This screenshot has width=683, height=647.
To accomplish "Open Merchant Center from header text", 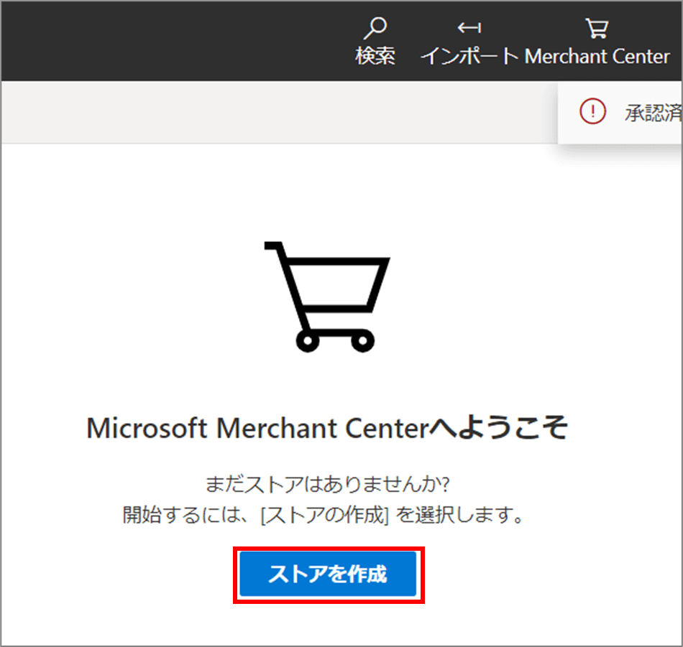I will pos(597,57).
